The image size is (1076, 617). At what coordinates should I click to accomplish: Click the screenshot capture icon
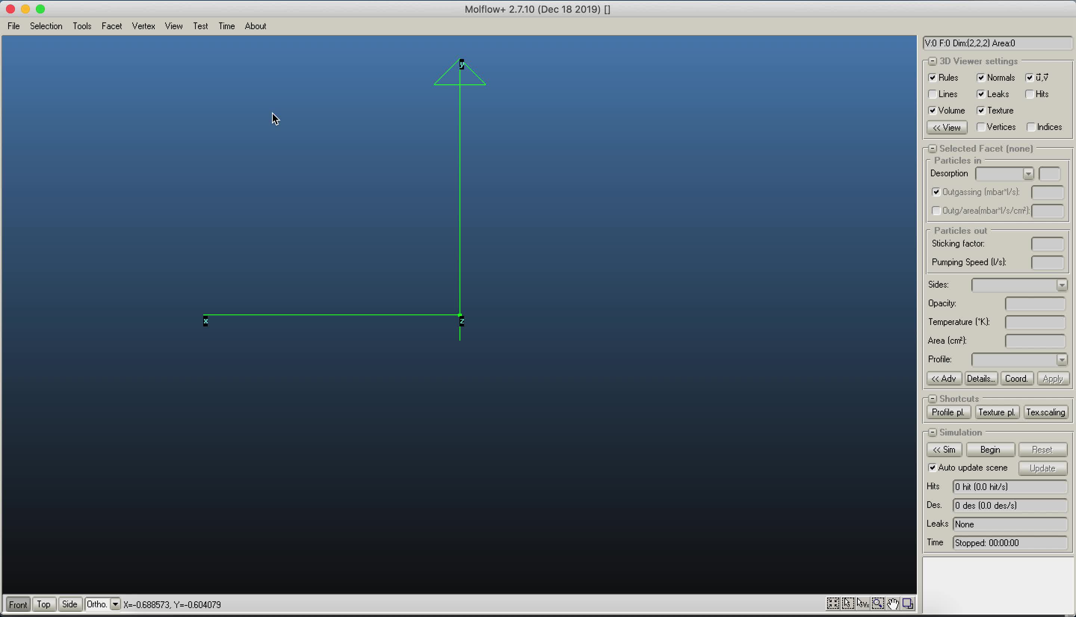pyautogui.click(x=908, y=604)
